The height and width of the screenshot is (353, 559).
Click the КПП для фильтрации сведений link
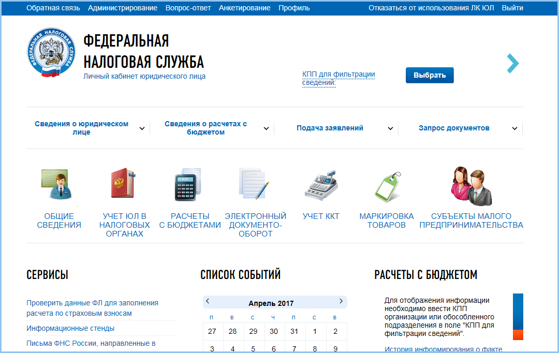pos(339,79)
